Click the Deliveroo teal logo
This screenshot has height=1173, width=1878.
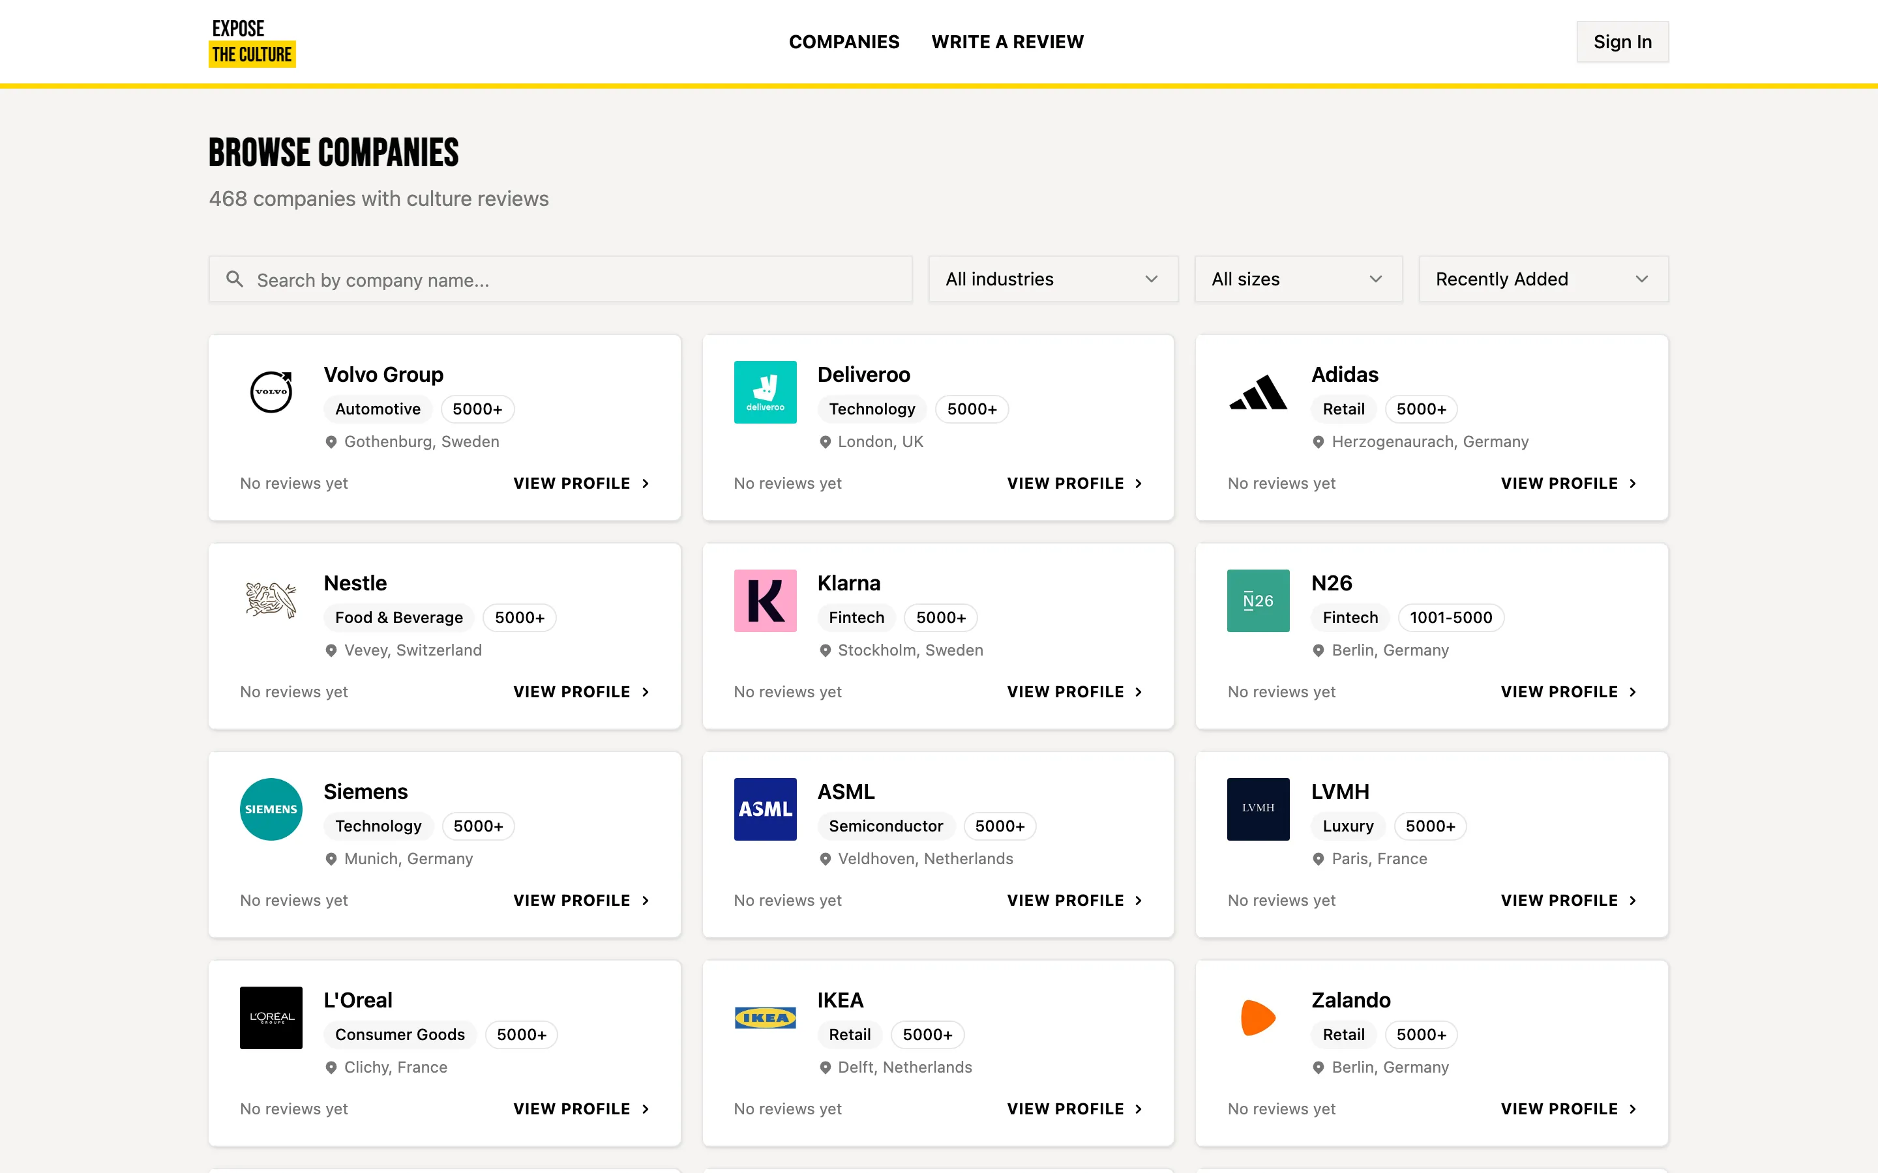[x=764, y=392]
